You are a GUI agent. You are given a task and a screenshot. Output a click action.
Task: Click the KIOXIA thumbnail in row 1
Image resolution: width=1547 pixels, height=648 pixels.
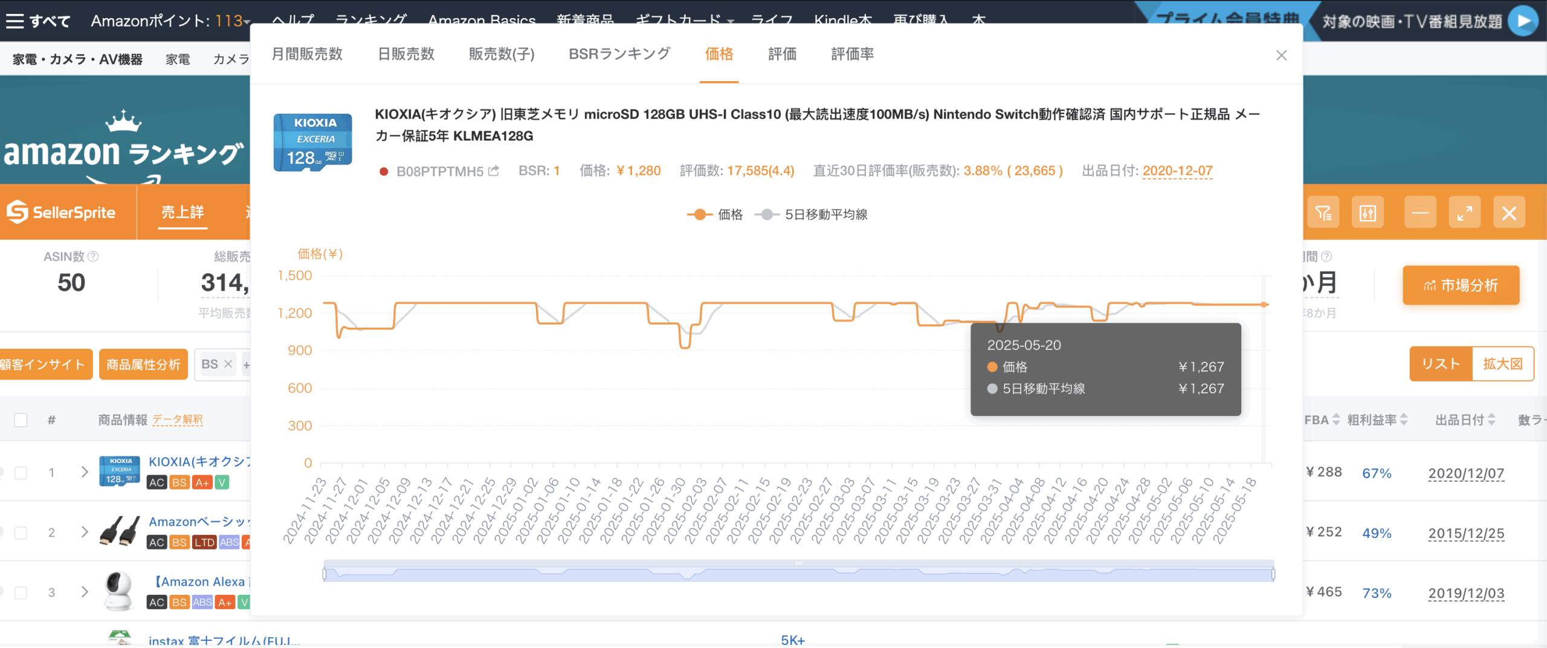pyautogui.click(x=120, y=471)
